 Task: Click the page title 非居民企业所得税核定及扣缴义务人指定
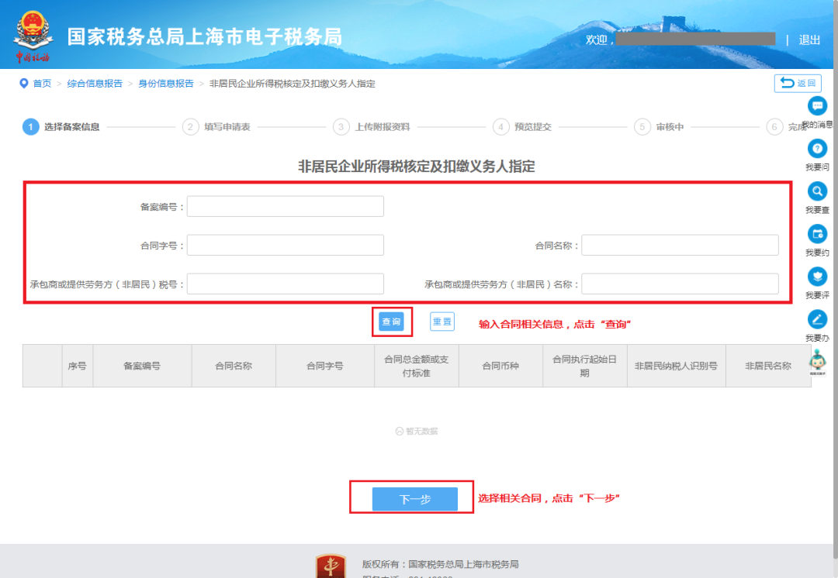coord(417,167)
